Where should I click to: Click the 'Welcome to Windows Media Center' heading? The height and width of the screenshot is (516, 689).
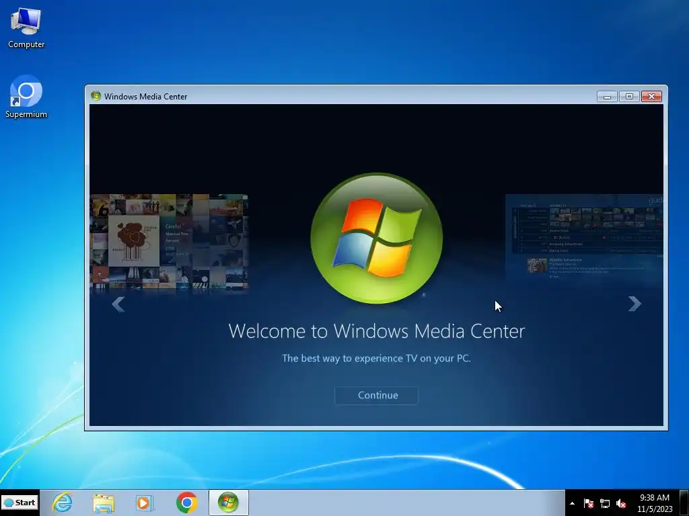[x=377, y=331]
